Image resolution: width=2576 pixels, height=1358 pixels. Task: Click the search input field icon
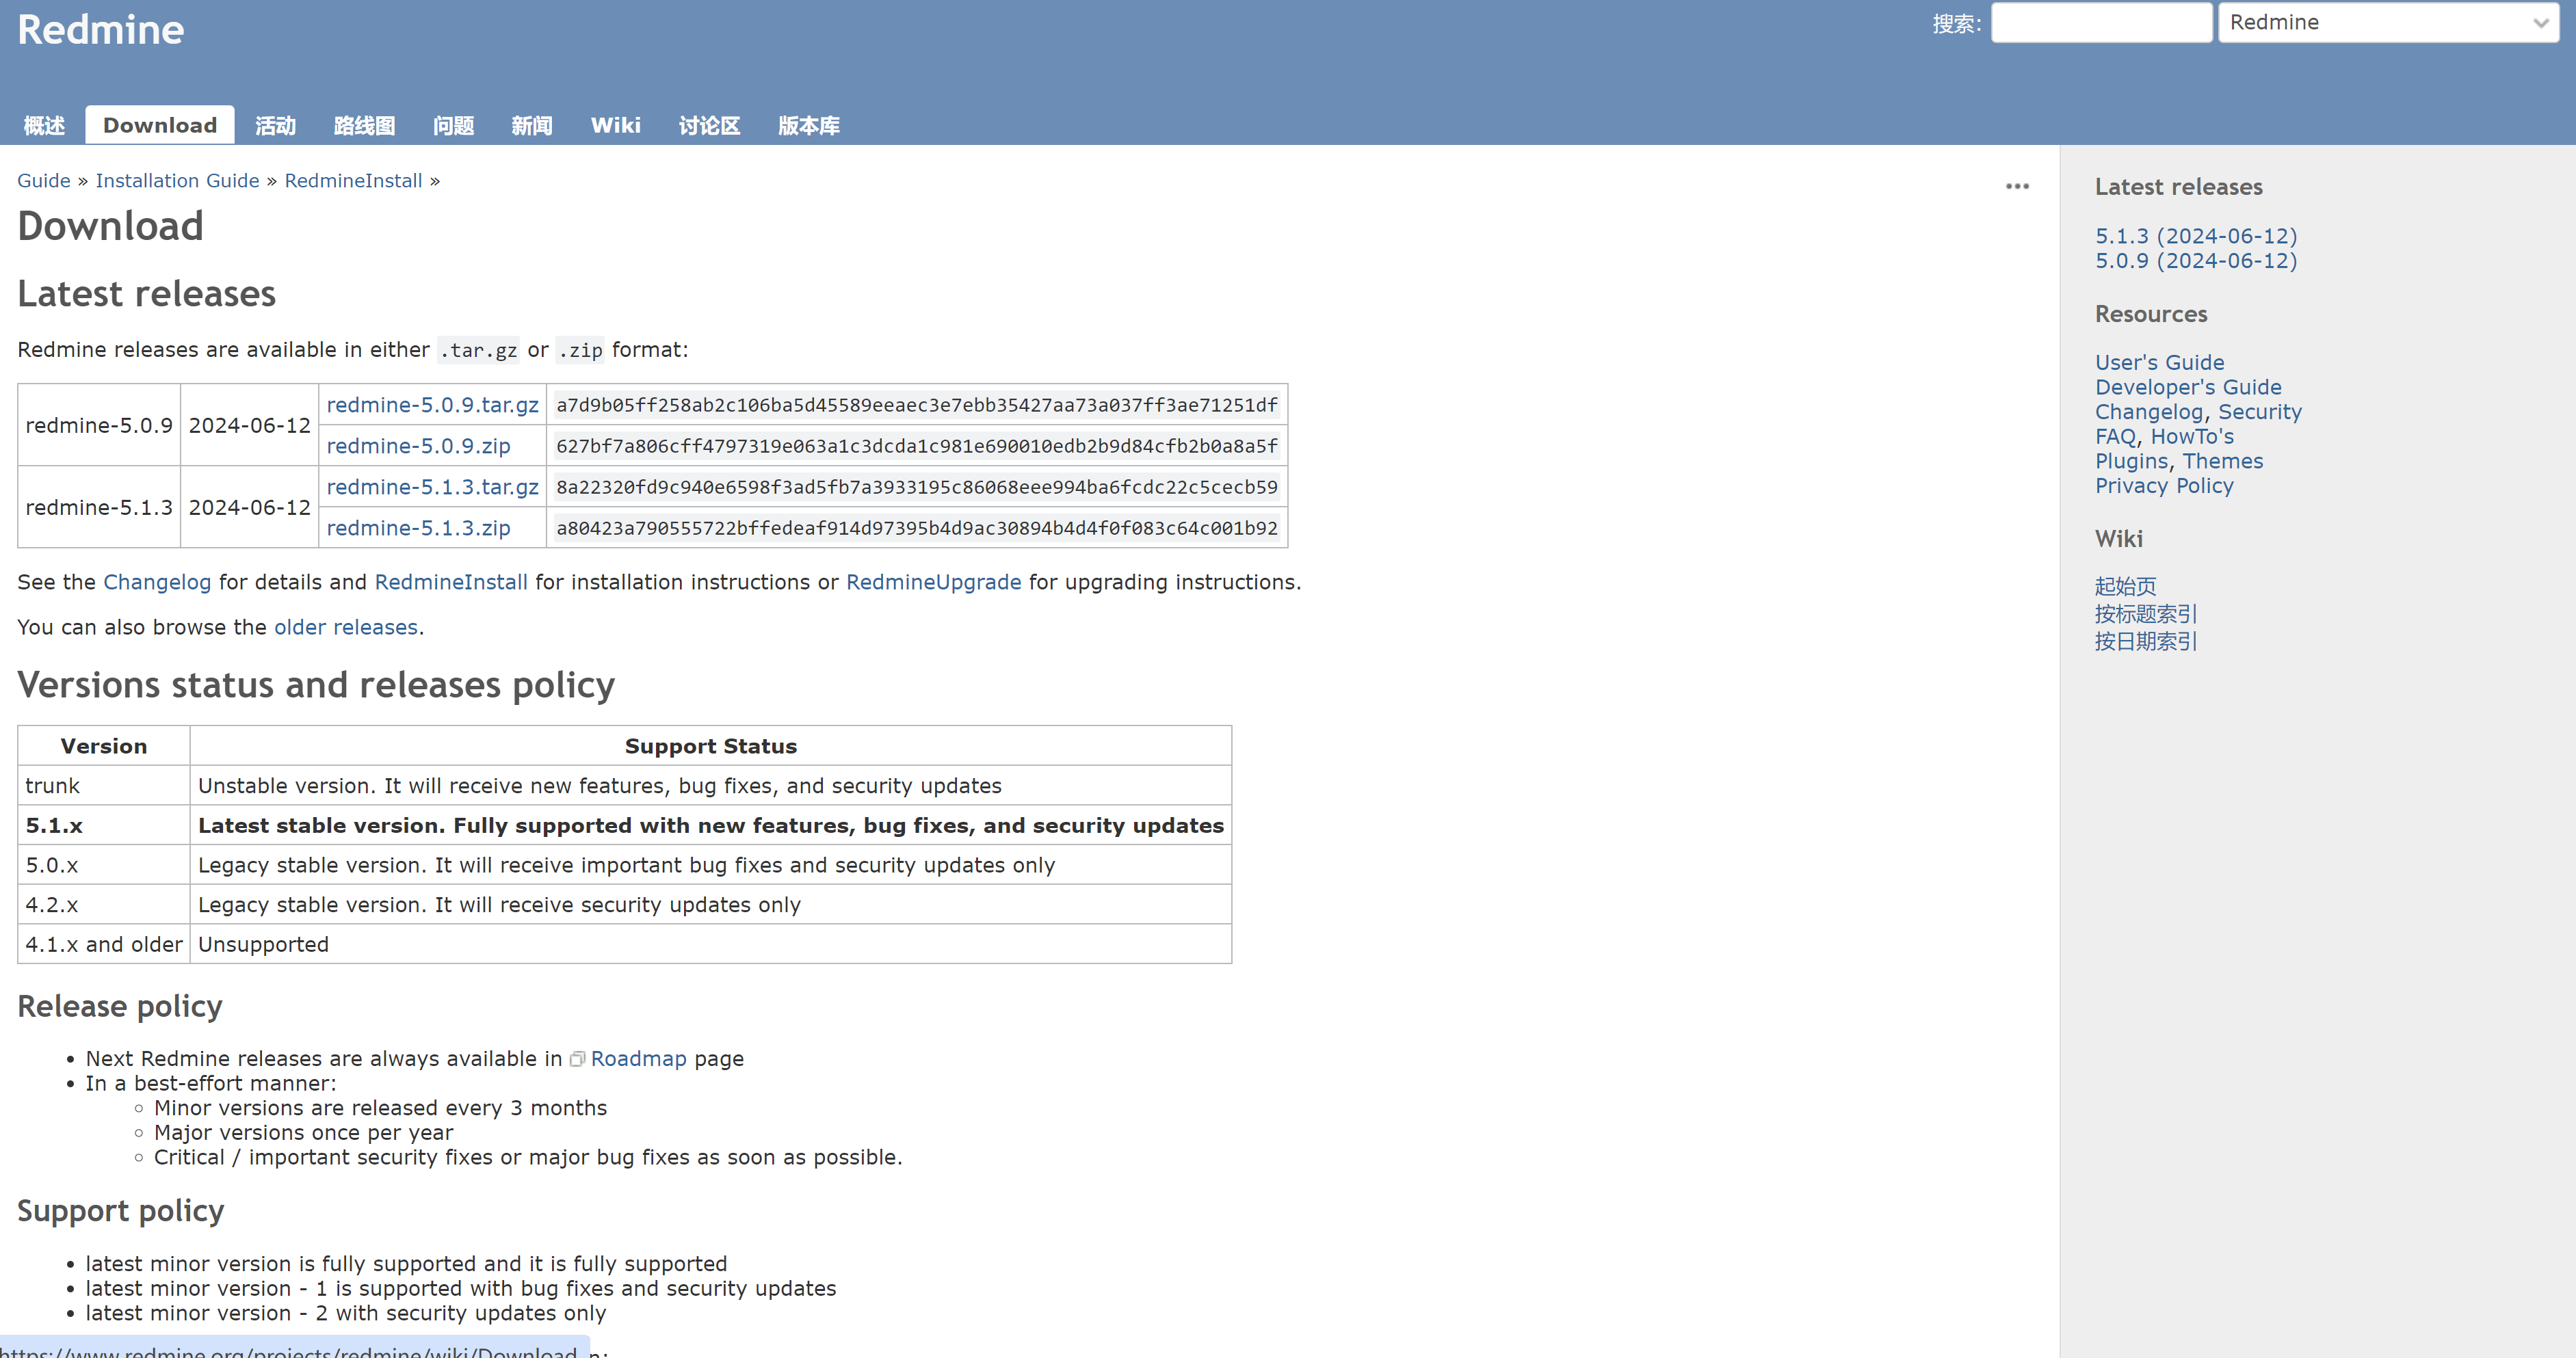pos(2099,22)
